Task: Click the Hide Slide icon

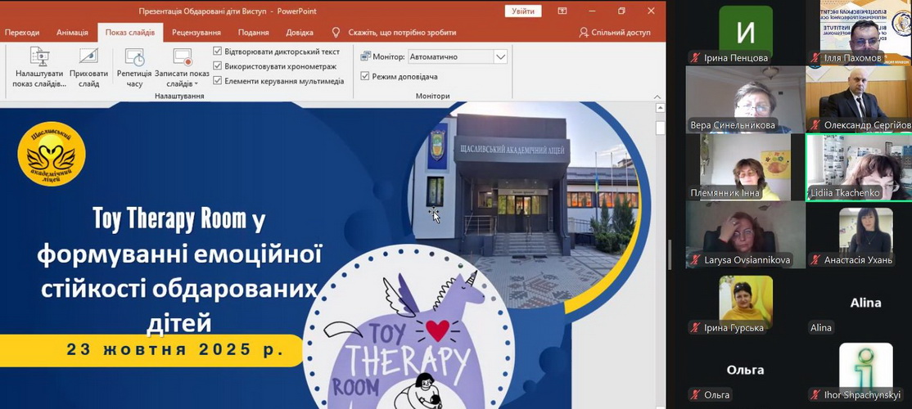Action: coord(88,57)
